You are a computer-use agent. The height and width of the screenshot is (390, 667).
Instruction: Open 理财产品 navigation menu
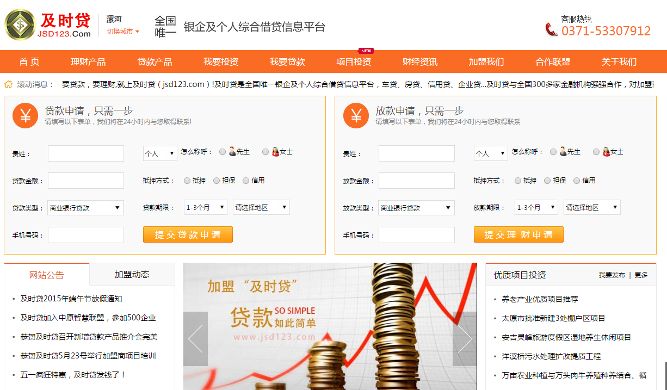click(x=88, y=61)
